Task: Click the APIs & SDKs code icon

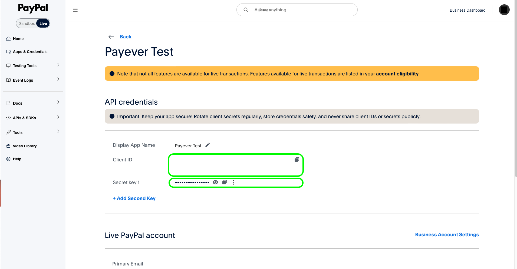Action: pos(8,118)
